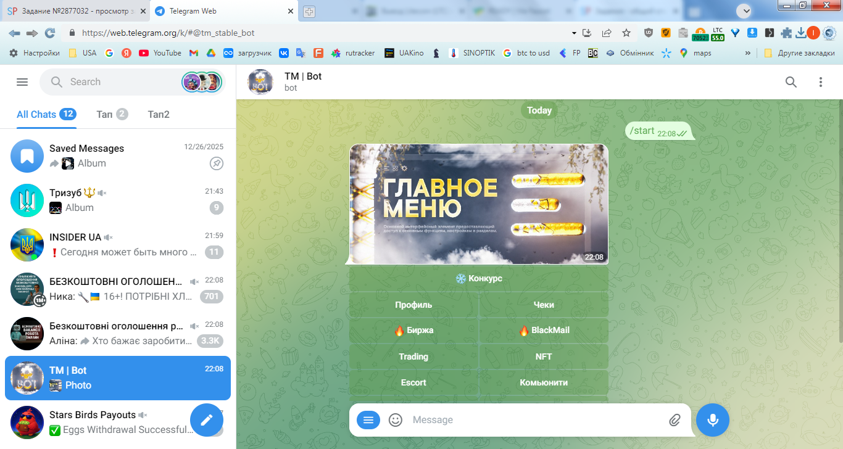Image resolution: width=843 pixels, height=449 pixels.
Task: Click the share page icon
Action: [607, 33]
